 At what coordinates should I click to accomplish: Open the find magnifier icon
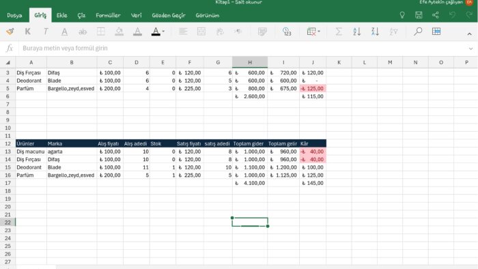point(418,31)
